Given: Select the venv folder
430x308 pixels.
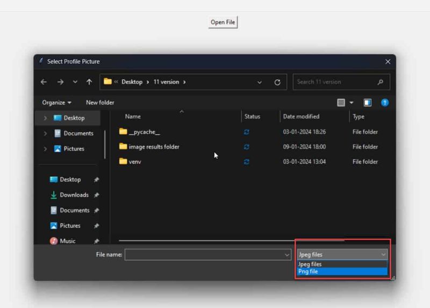Looking at the screenshot, I should tap(135, 162).
